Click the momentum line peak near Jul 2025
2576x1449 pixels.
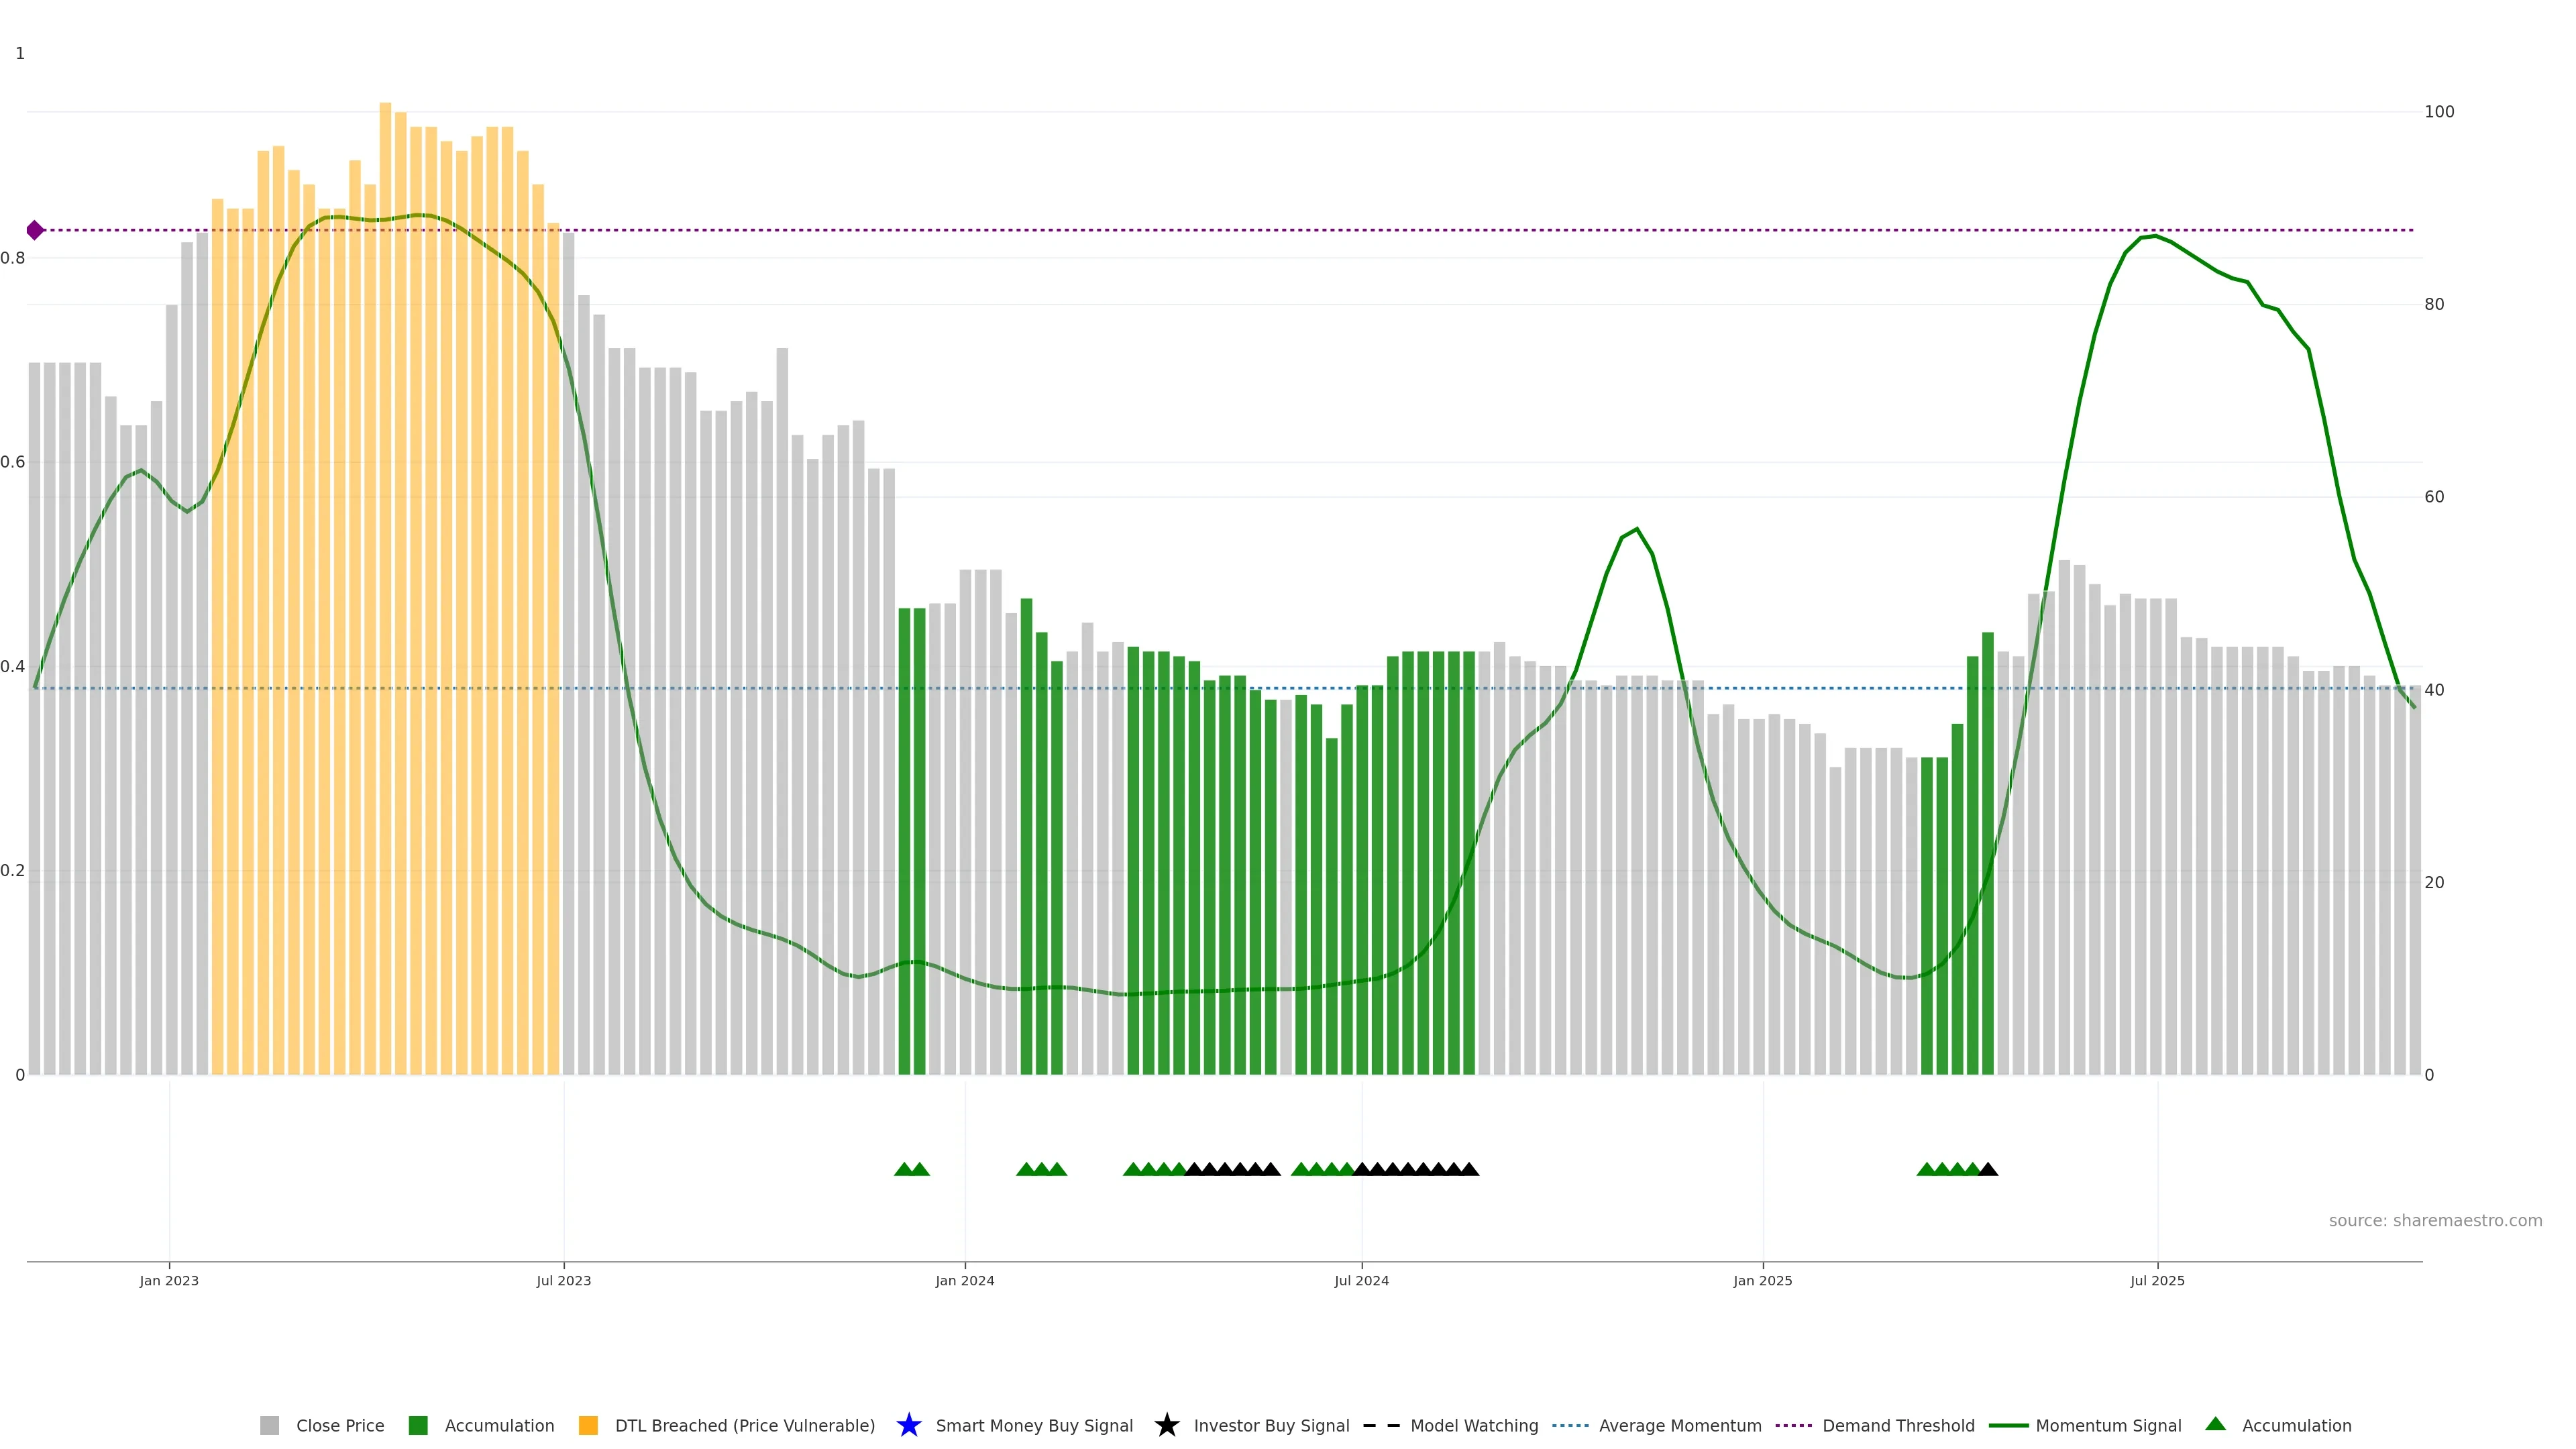coord(2155,235)
